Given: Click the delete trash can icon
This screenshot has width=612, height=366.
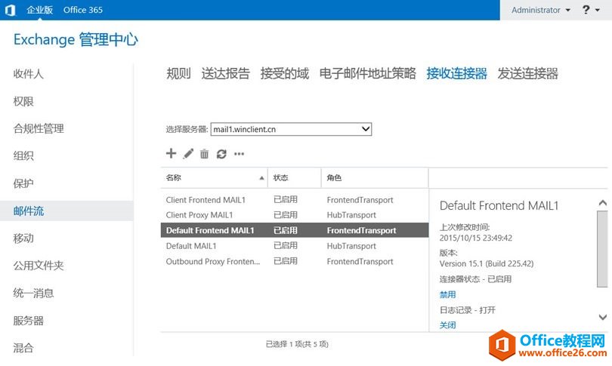Looking at the screenshot, I should [x=204, y=154].
